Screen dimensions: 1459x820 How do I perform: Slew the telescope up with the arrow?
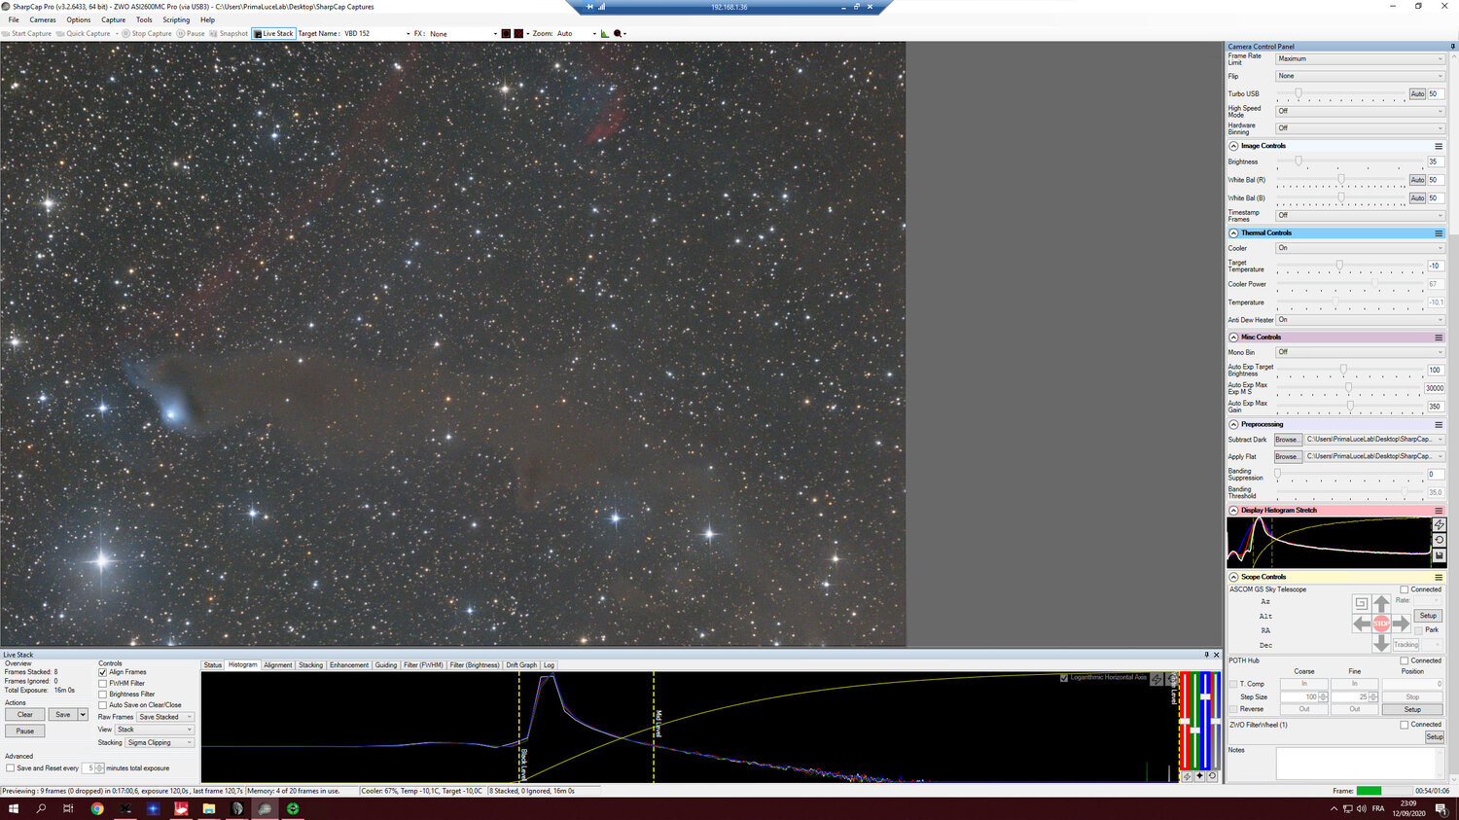(1381, 604)
